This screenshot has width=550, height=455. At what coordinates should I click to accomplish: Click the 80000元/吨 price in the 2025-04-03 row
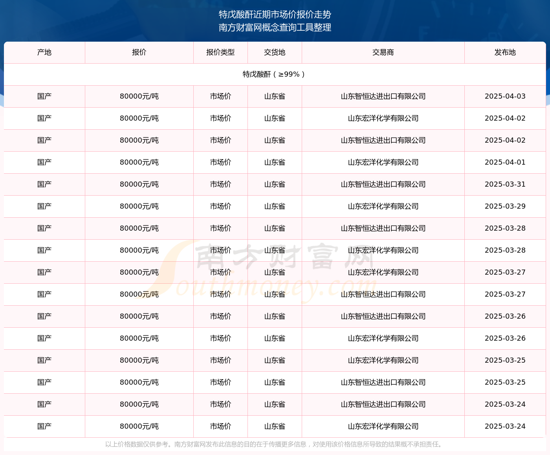click(139, 96)
